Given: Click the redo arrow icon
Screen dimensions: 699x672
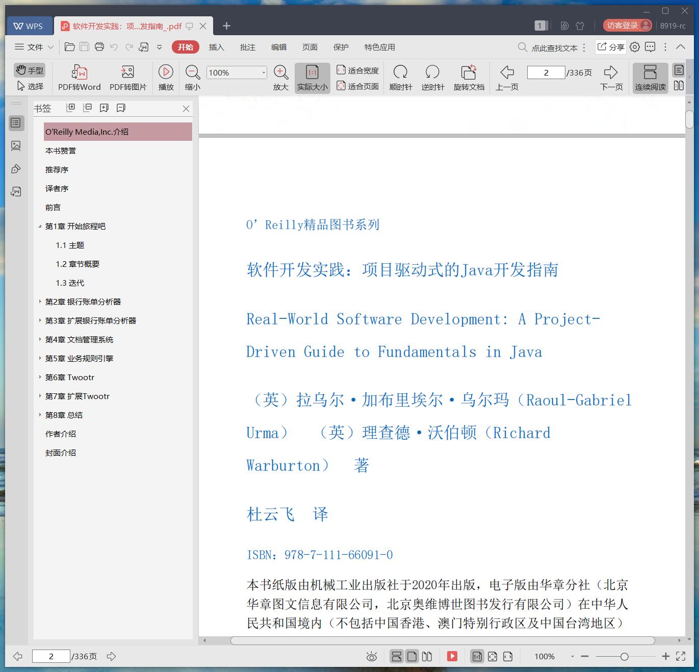Looking at the screenshot, I should click(129, 47).
